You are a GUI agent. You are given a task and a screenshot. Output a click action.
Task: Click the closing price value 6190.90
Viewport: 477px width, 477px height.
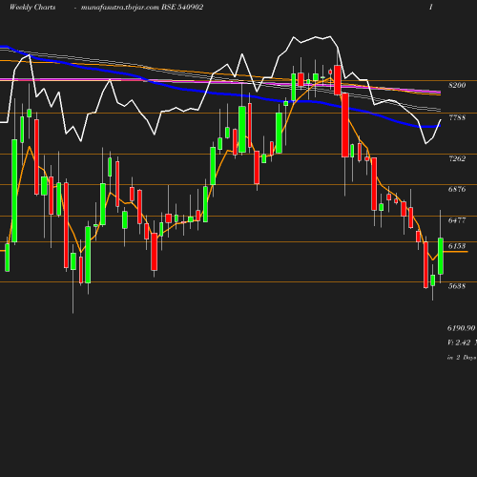pyautogui.click(x=462, y=328)
